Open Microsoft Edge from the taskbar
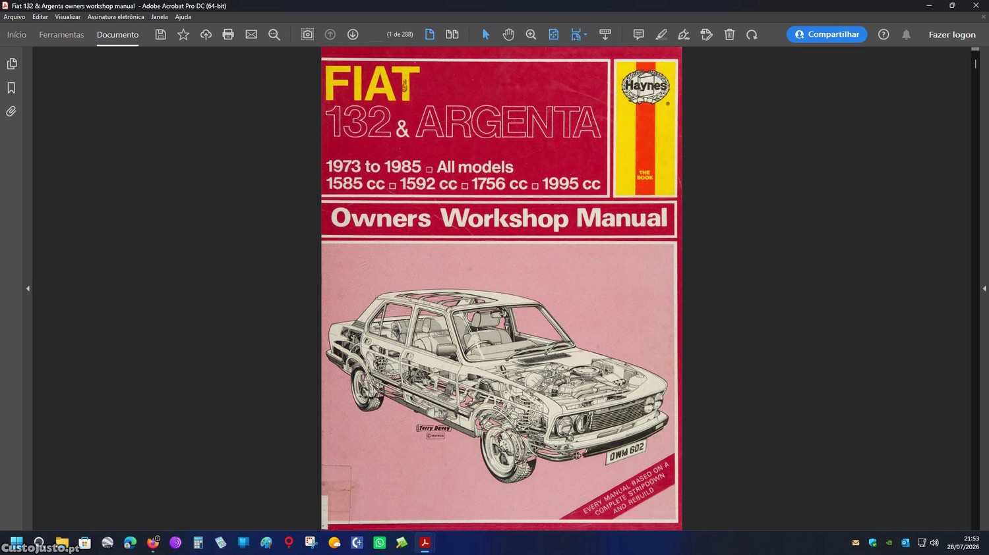This screenshot has height=555, width=989. (130, 542)
